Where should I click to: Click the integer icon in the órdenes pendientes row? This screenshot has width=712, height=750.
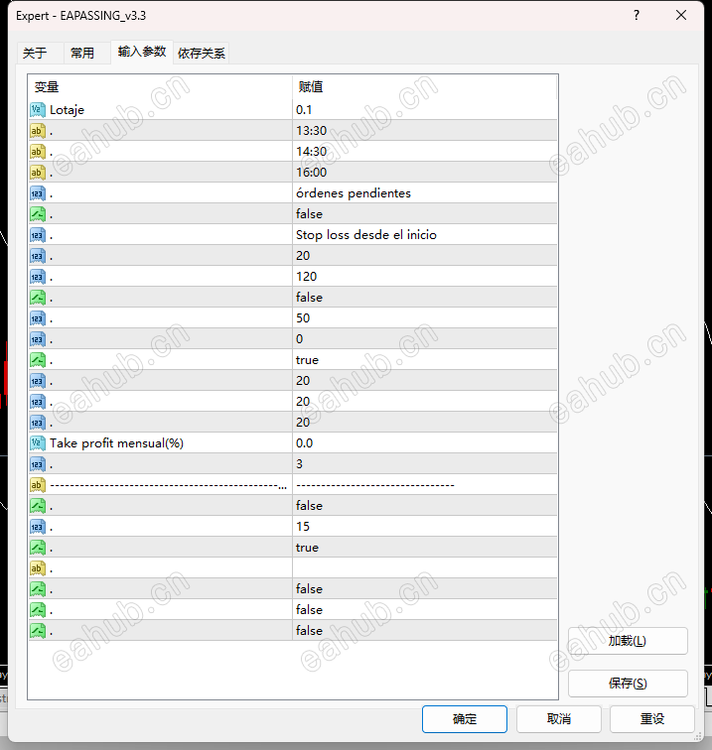pos(38,193)
